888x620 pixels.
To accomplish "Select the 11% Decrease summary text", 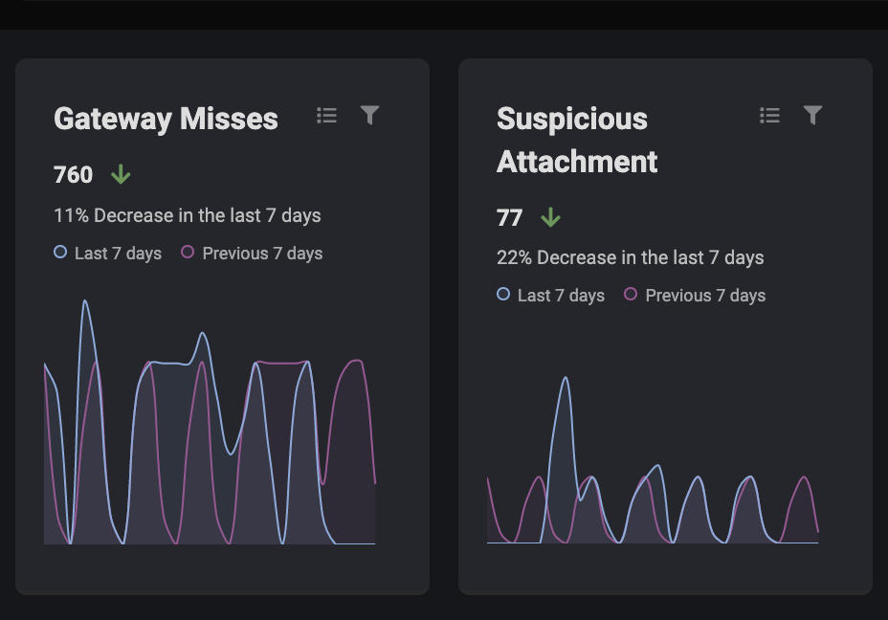I will point(188,215).
